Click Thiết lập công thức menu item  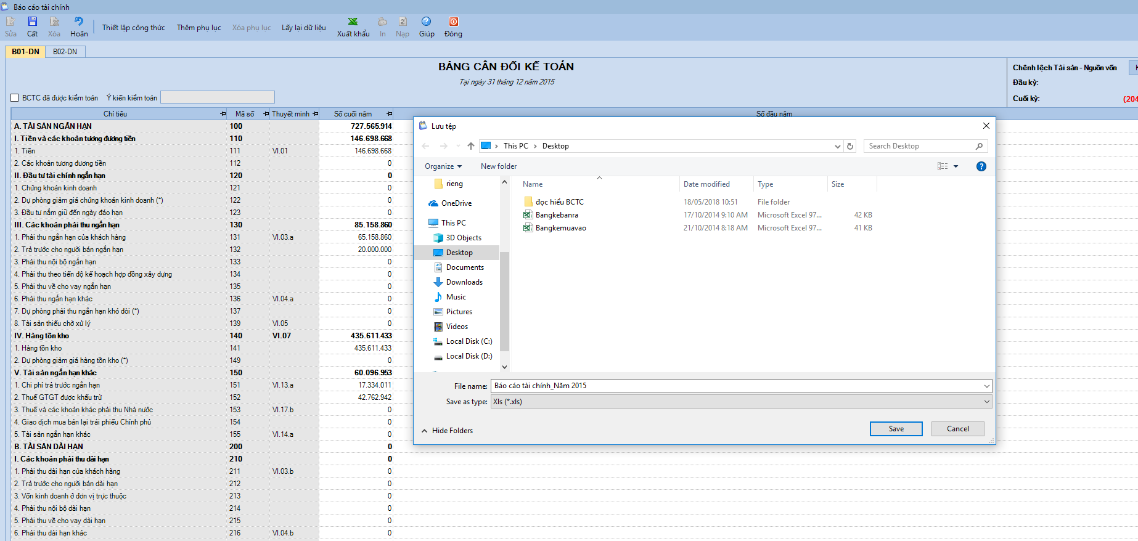pyautogui.click(x=134, y=28)
